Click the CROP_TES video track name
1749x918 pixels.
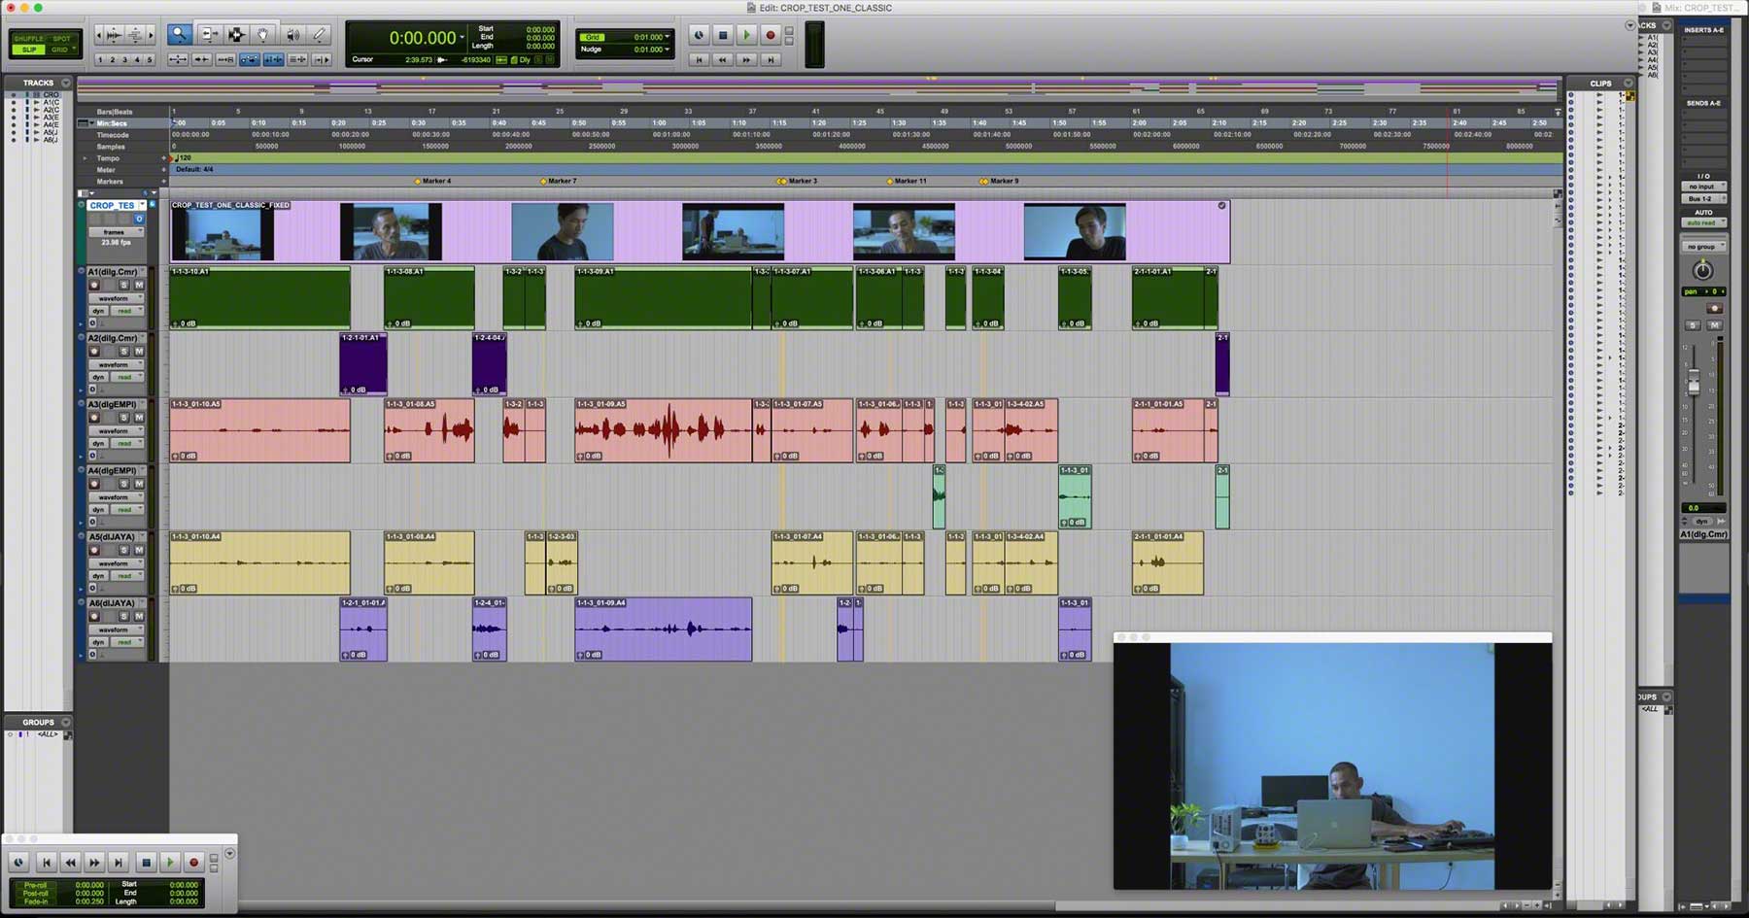pyautogui.click(x=113, y=205)
